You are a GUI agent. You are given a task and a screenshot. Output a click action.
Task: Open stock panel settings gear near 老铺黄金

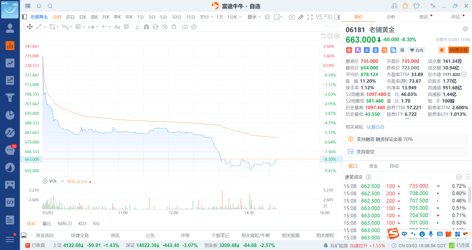tap(465, 29)
